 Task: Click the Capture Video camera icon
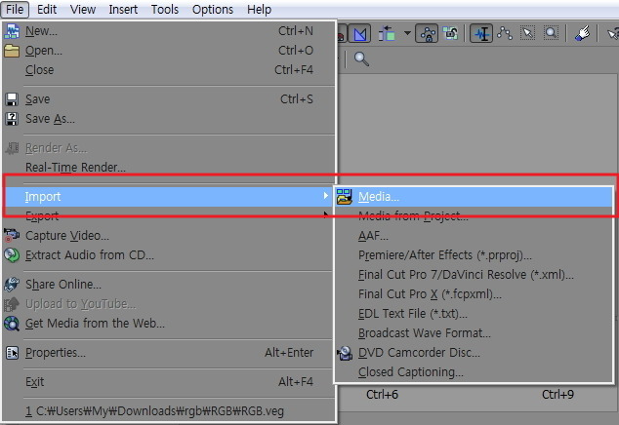click(12, 235)
